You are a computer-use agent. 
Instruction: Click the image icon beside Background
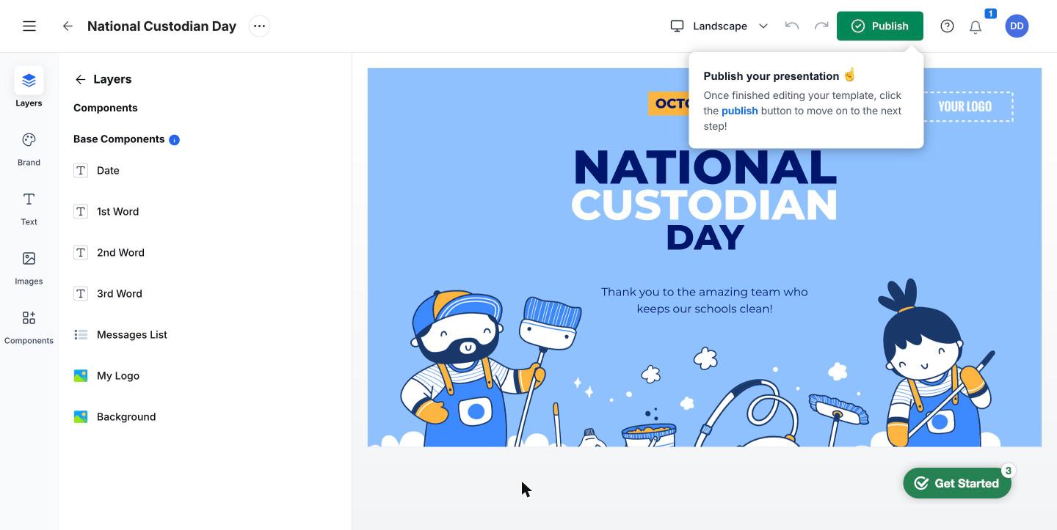[x=81, y=417]
